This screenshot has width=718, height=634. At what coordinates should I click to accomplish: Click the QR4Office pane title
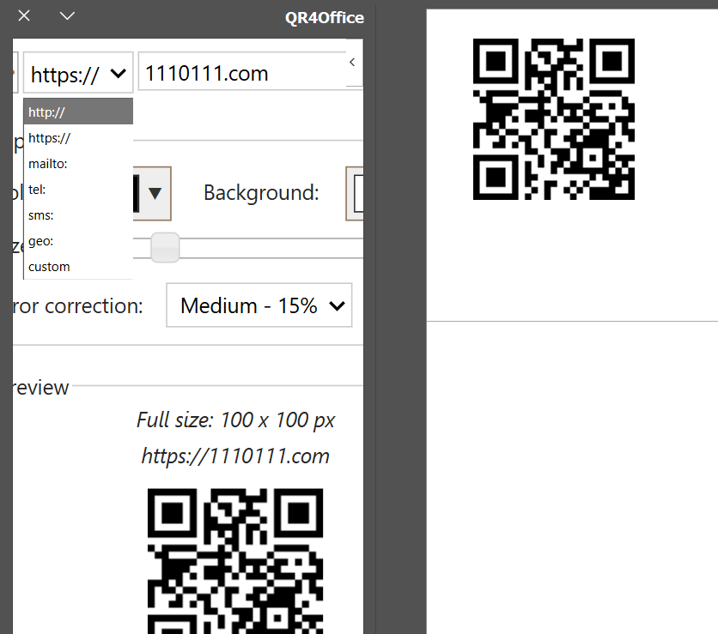(325, 17)
